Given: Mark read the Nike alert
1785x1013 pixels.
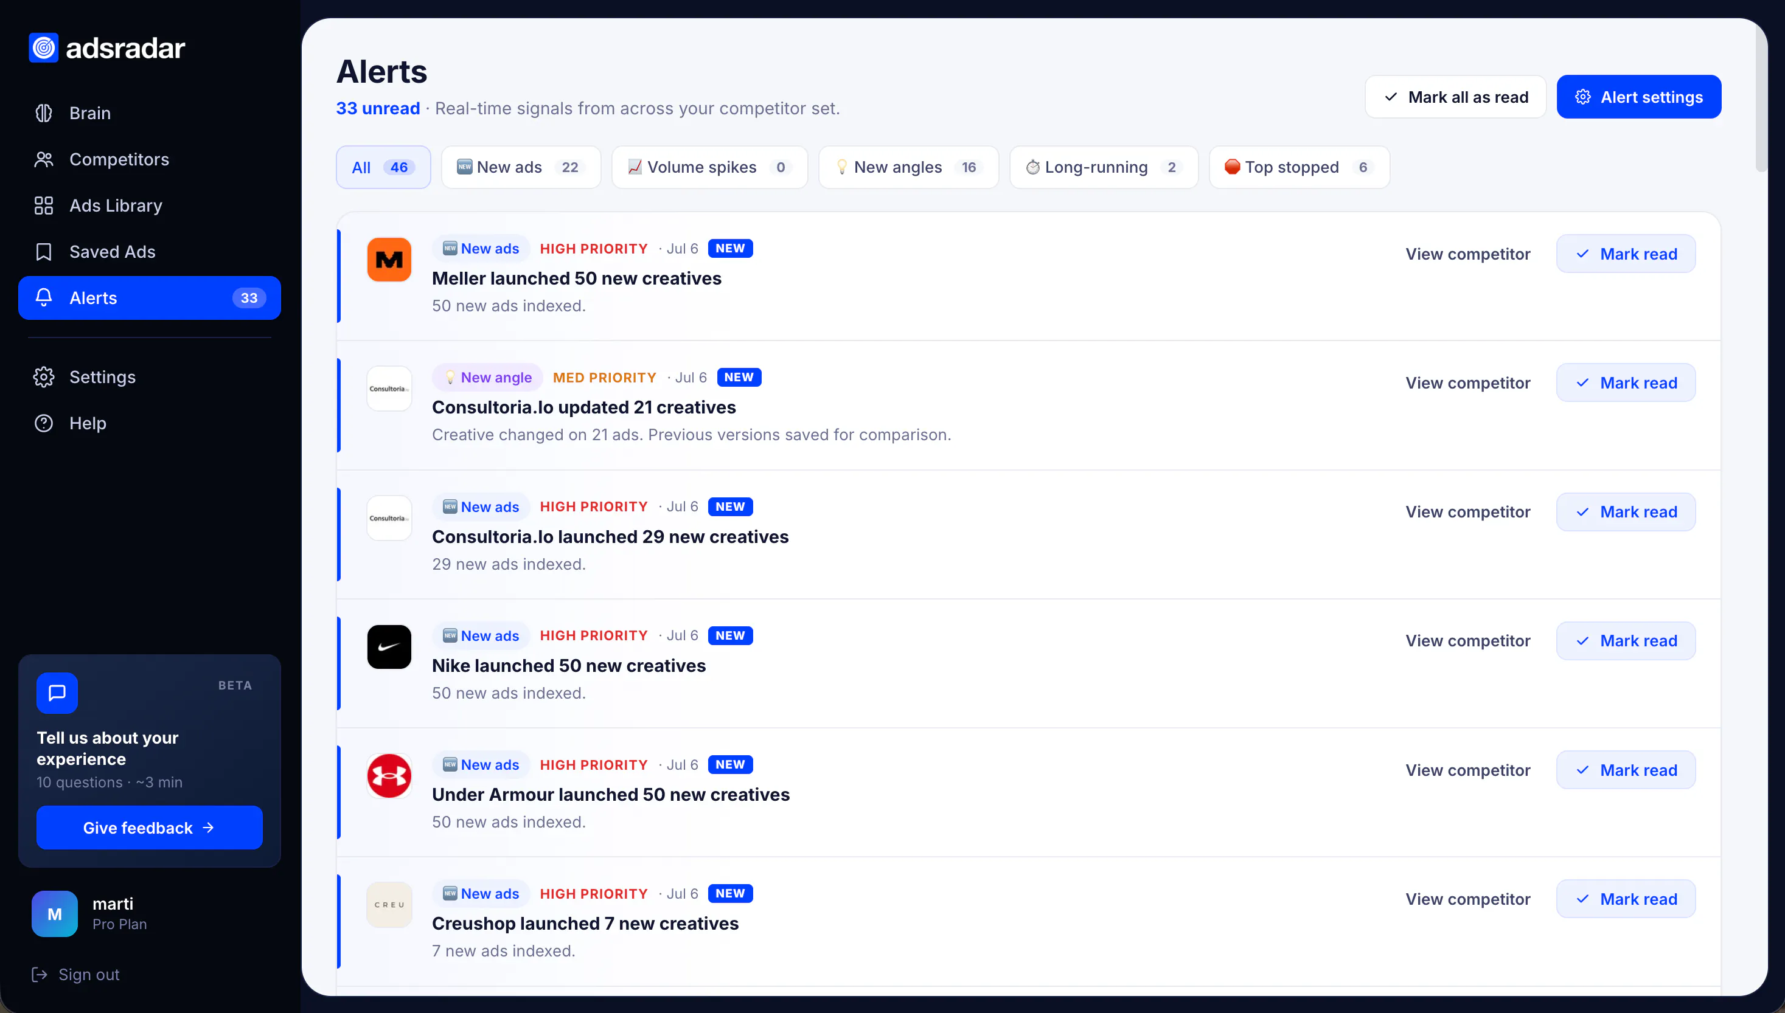Looking at the screenshot, I should (x=1626, y=641).
